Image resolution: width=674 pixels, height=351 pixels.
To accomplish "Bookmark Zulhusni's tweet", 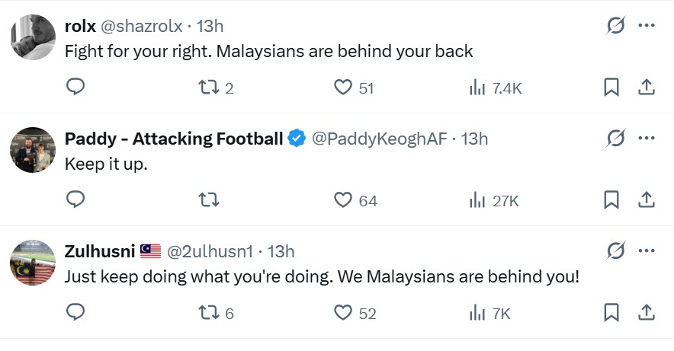I will click(611, 313).
